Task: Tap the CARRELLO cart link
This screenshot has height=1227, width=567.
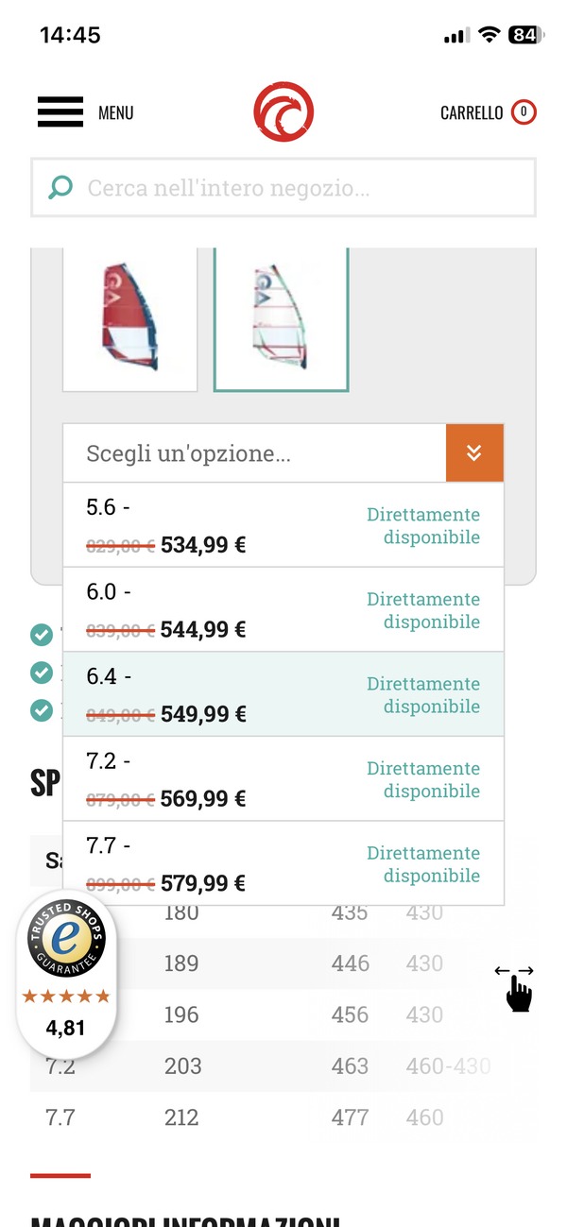Action: 472,113
